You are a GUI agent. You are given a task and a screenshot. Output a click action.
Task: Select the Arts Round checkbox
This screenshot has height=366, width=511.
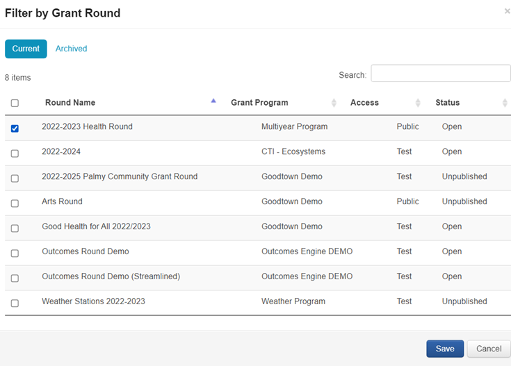(x=15, y=203)
